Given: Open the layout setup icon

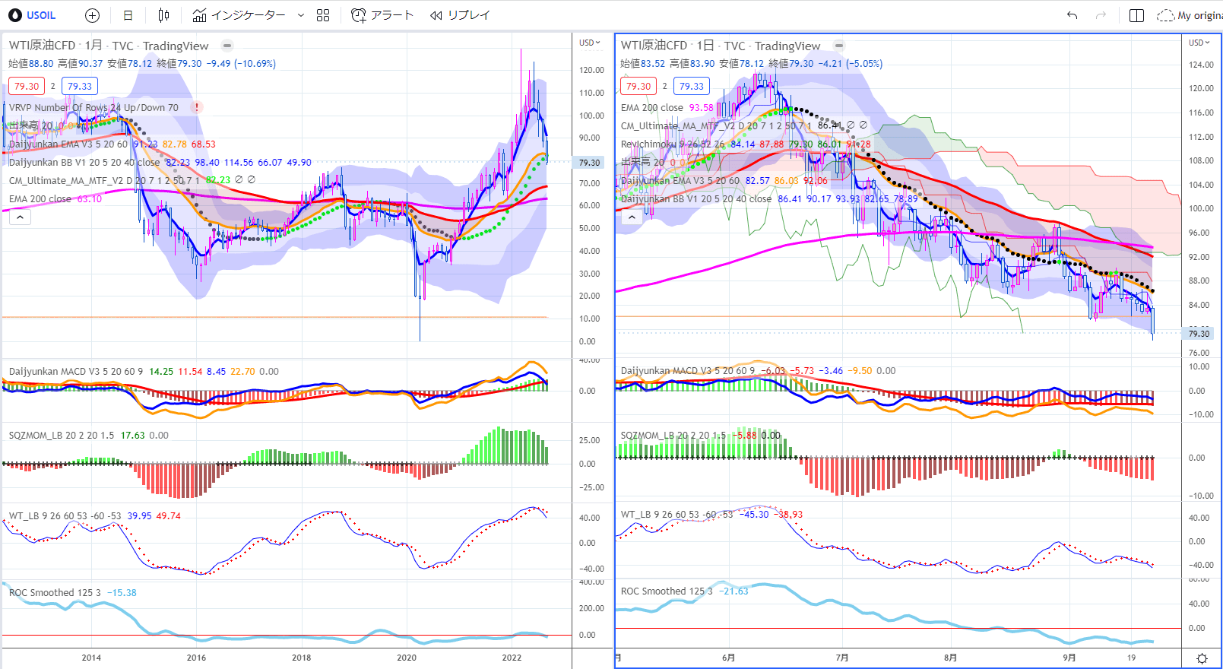Looking at the screenshot, I should pyautogui.click(x=1136, y=15).
